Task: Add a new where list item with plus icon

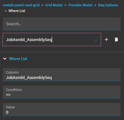Action: click(x=107, y=39)
